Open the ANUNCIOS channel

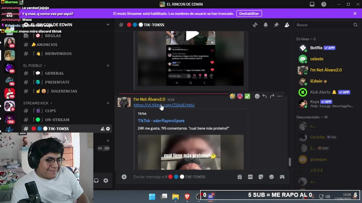67,45
